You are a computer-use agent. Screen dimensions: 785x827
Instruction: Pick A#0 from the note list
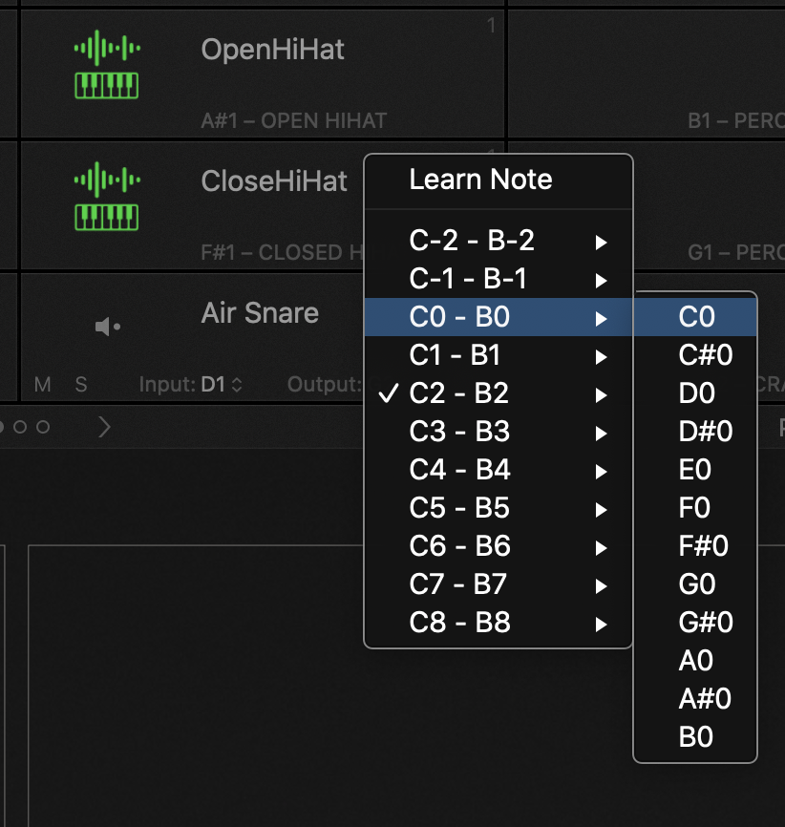coord(705,699)
